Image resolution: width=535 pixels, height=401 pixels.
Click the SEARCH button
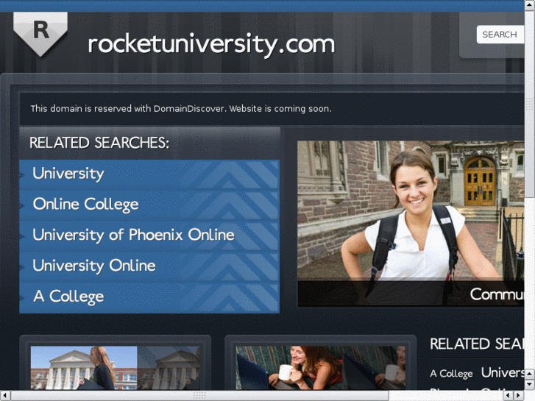coord(500,35)
